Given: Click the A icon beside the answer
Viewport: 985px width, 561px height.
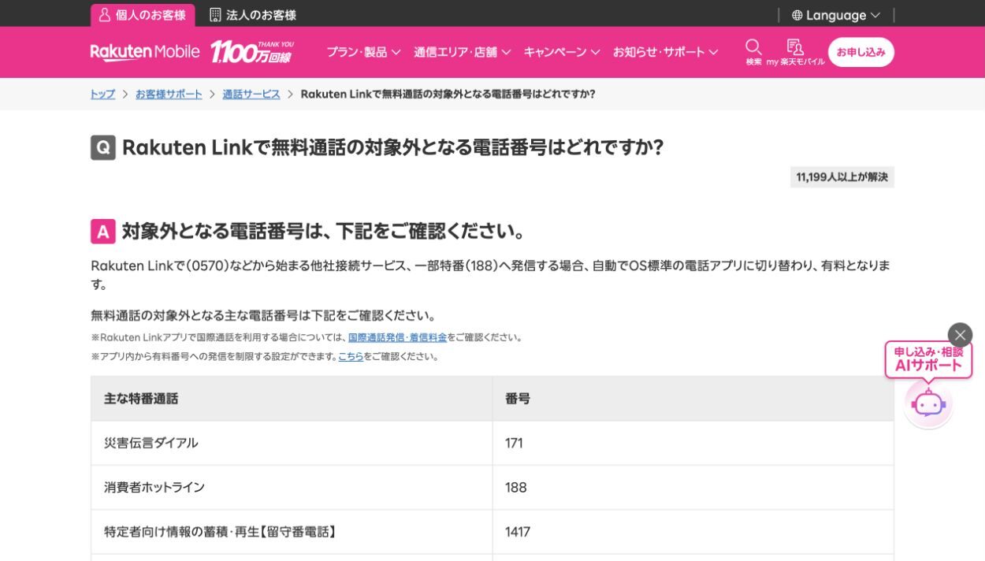Looking at the screenshot, I should pos(103,232).
